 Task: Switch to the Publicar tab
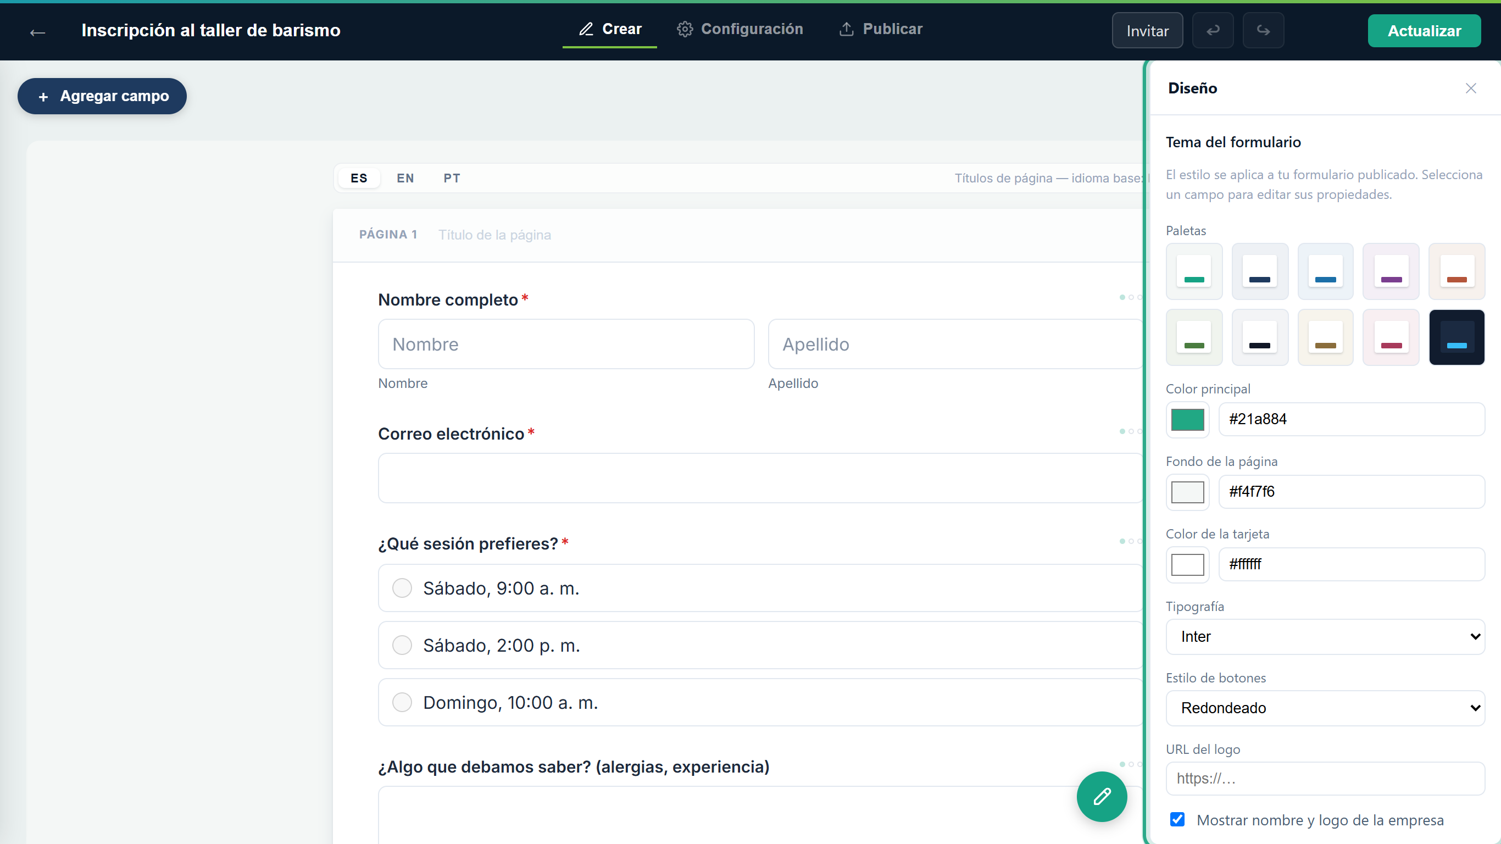[x=881, y=29]
